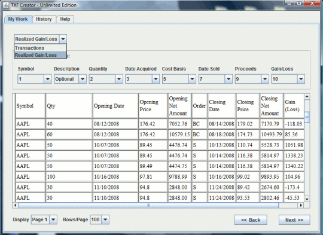The height and width of the screenshot is (235, 323).
Task: Open the Cost Basis column dropdown
Action: tap(192, 79)
